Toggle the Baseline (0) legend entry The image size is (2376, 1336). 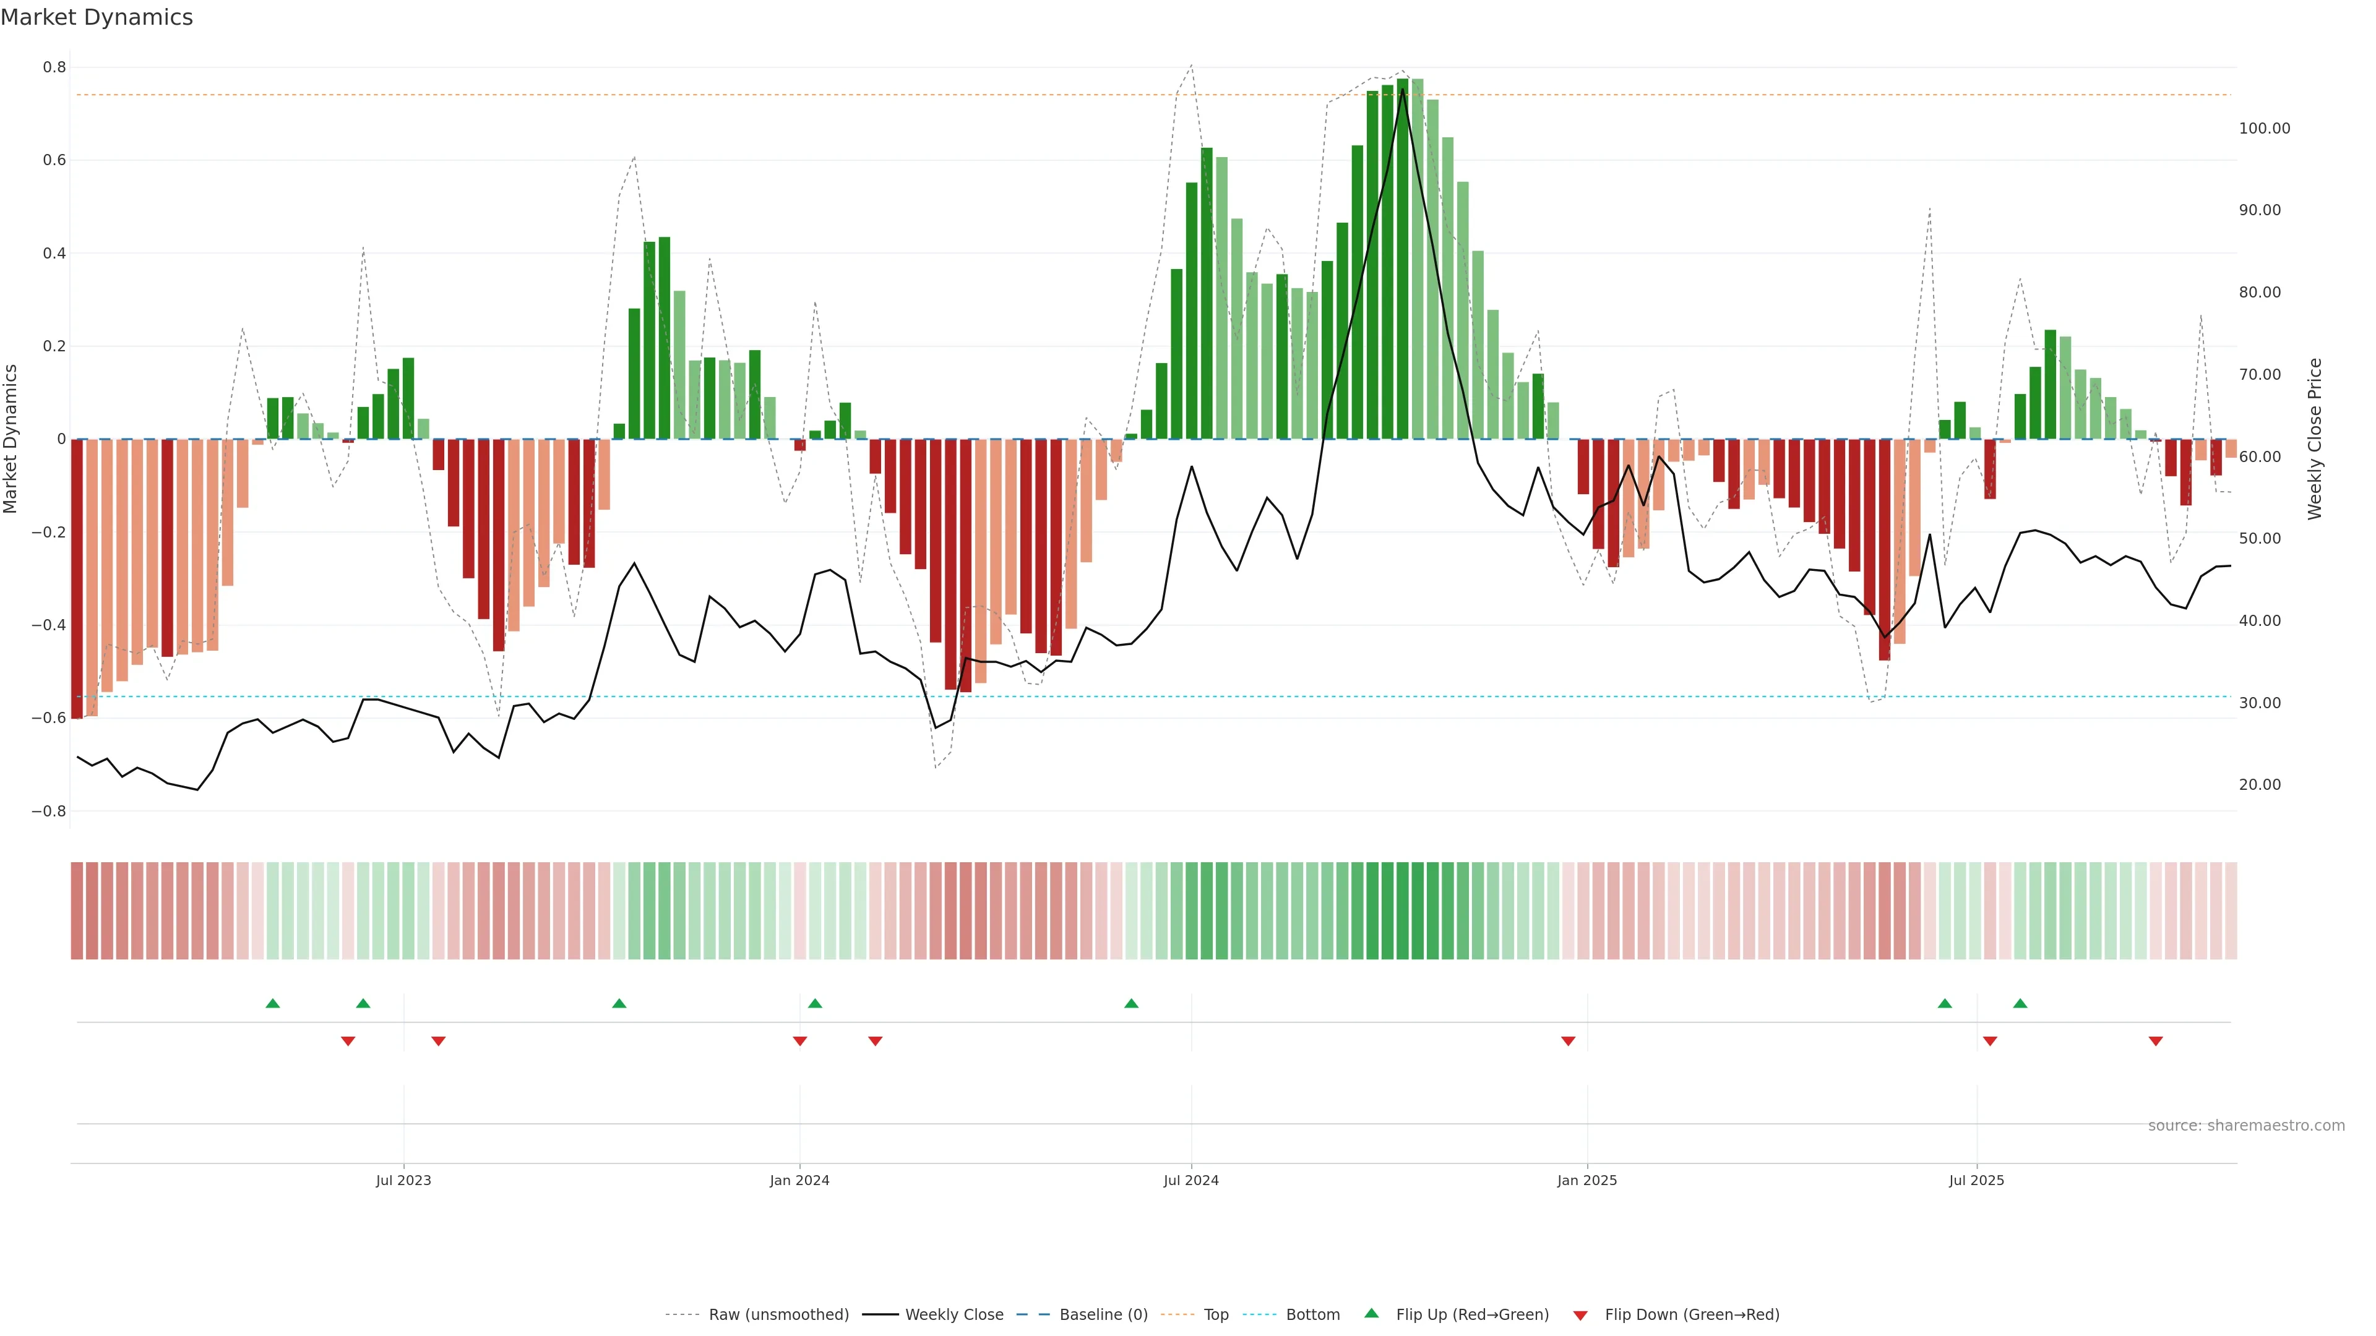point(1103,1315)
